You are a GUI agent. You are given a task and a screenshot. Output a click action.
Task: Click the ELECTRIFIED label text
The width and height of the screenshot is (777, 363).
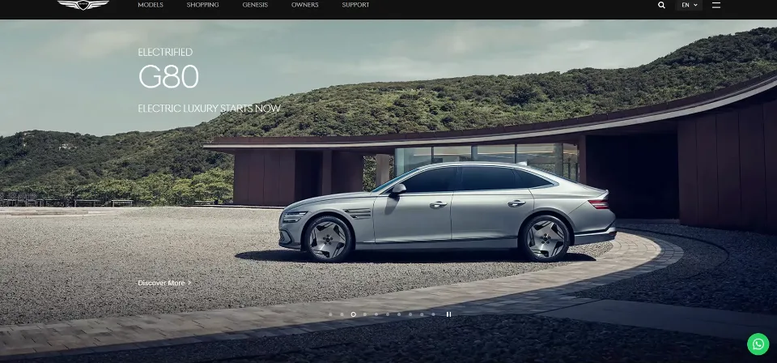point(165,52)
